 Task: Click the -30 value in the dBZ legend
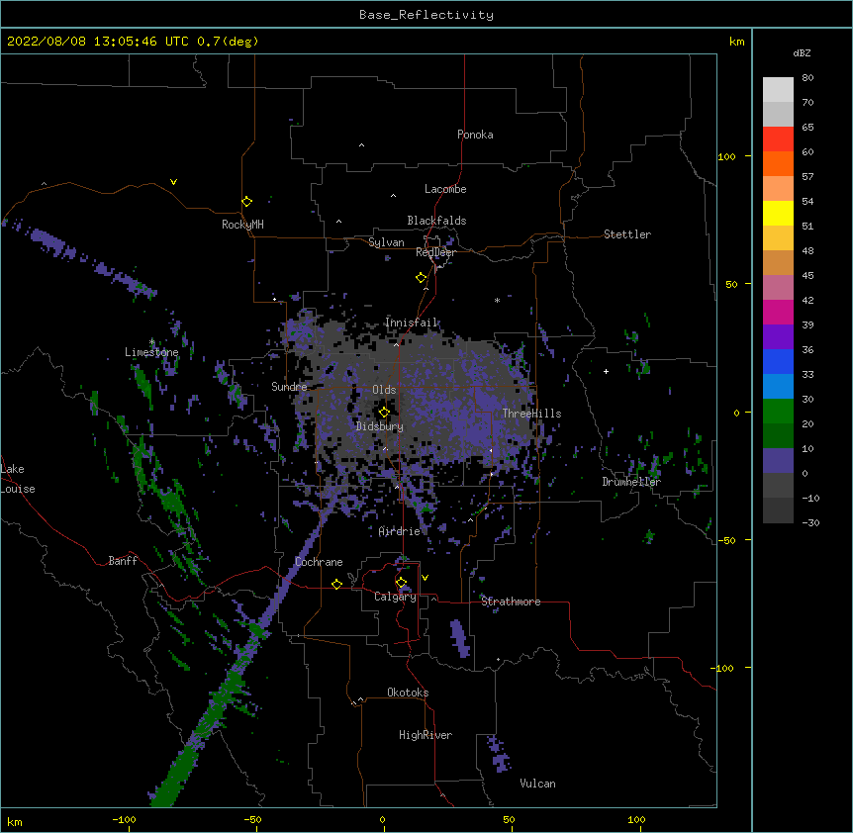[x=810, y=522]
